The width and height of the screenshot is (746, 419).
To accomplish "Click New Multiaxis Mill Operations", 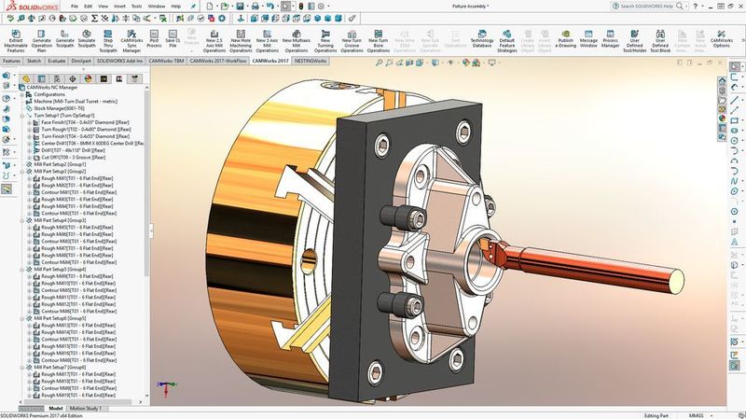I will click(297, 41).
